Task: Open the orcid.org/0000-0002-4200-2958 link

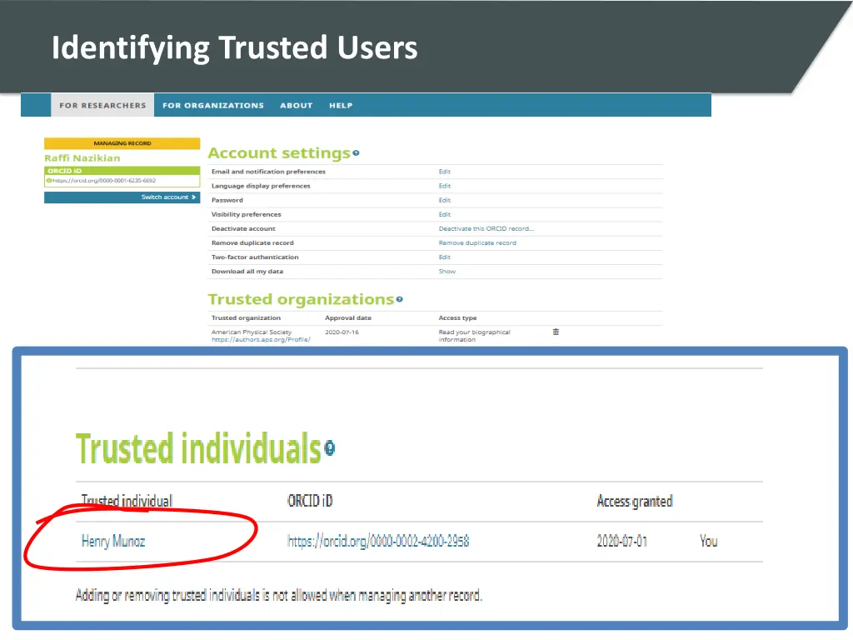Action: pos(378,541)
